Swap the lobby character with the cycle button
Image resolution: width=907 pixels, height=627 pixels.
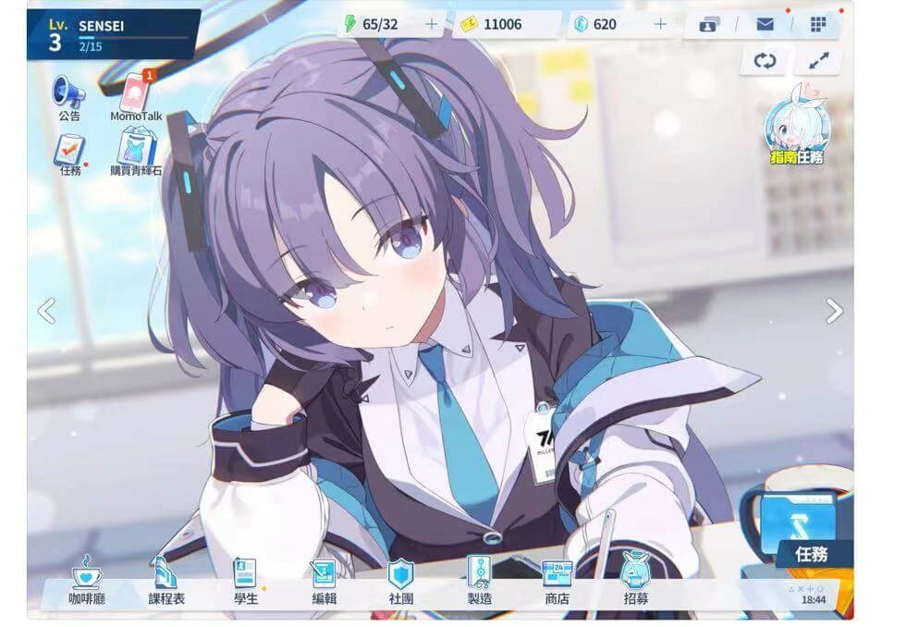pos(765,62)
